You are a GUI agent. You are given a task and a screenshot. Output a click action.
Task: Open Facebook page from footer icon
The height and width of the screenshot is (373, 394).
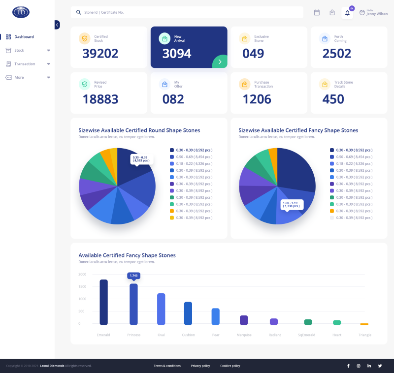click(x=348, y=366)
